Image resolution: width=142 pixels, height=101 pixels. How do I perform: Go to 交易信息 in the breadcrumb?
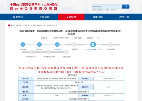(18, 25)
